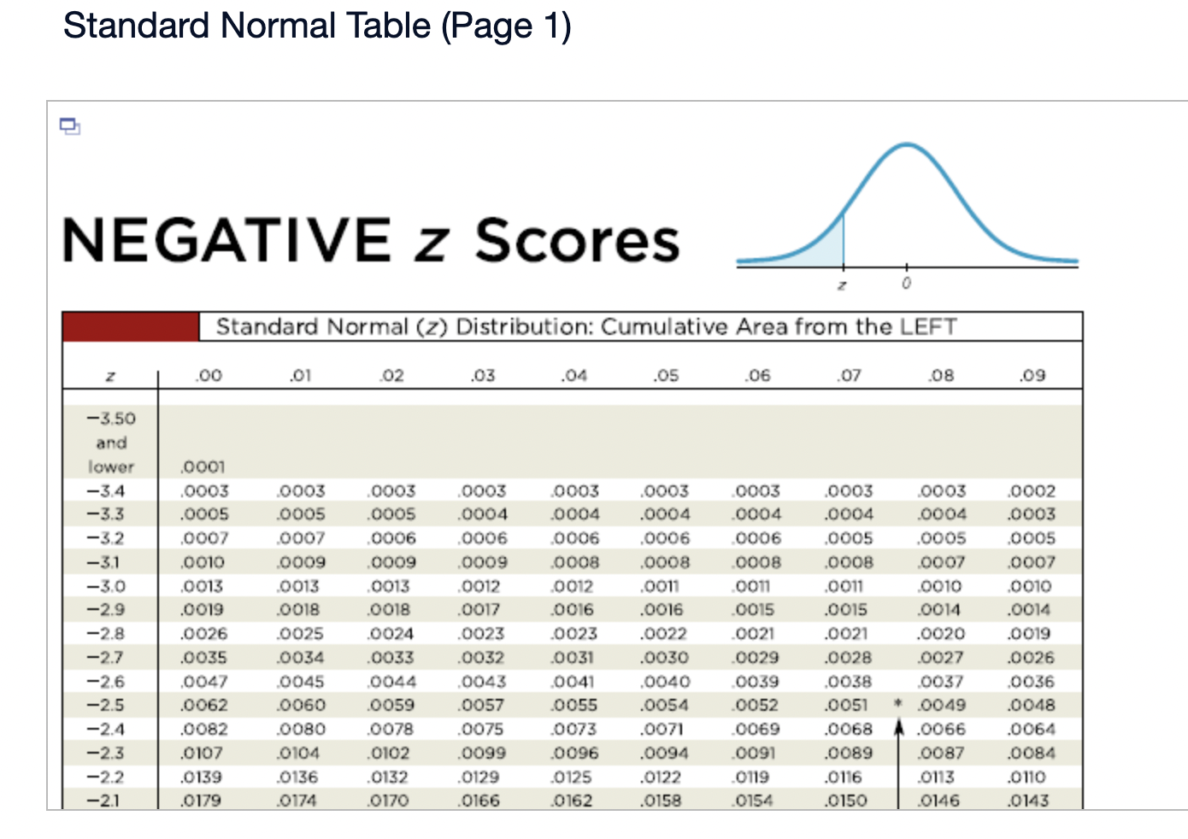Click the asterisk marker near value .0049
Screen dimensions: 1188x839
click(x=898, y=703)
